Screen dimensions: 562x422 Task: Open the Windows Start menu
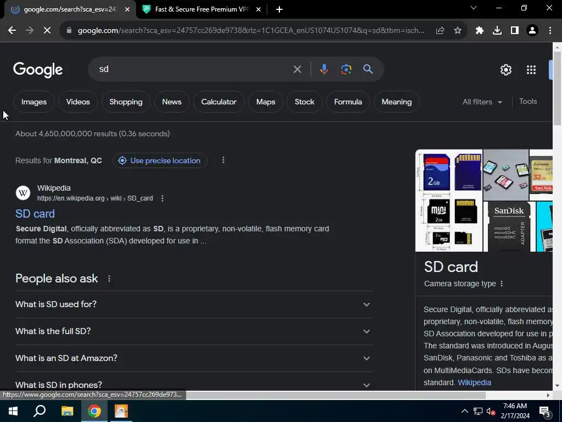[x=13, y=411]
